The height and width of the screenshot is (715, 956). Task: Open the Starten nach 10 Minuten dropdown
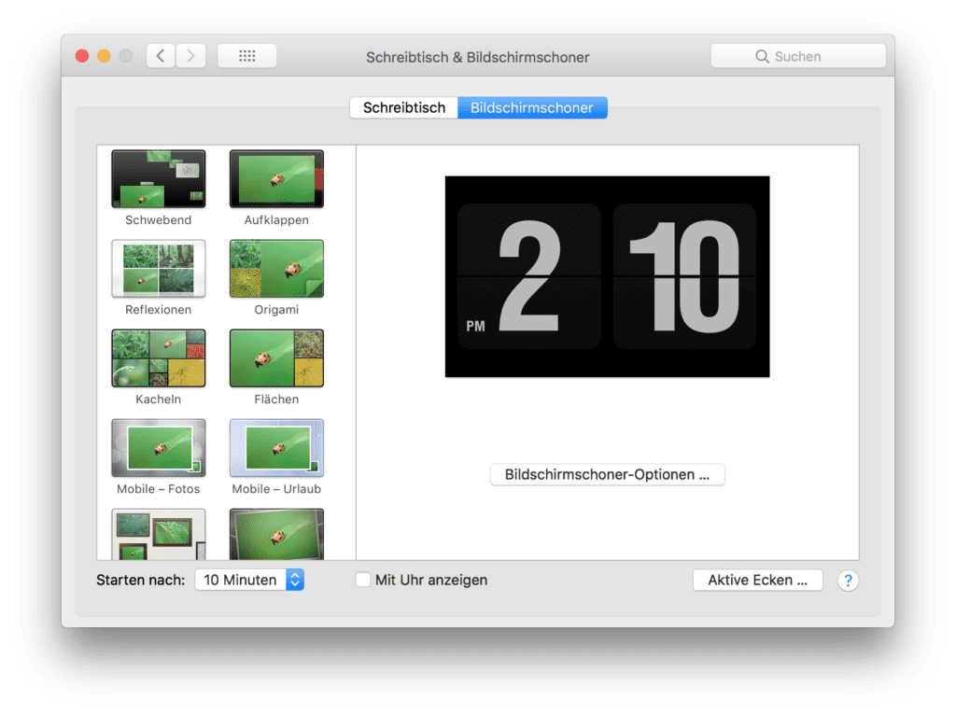tap(249, 580)
